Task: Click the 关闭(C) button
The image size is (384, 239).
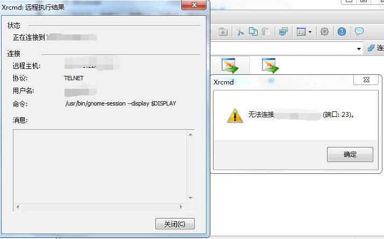Action: point(175,224)
